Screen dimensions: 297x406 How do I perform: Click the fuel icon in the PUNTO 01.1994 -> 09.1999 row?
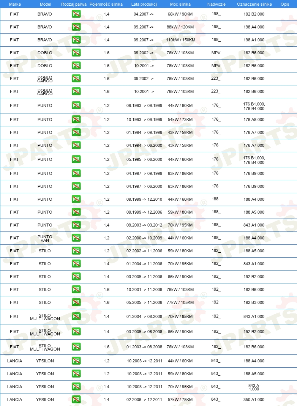tap(76, 132)
